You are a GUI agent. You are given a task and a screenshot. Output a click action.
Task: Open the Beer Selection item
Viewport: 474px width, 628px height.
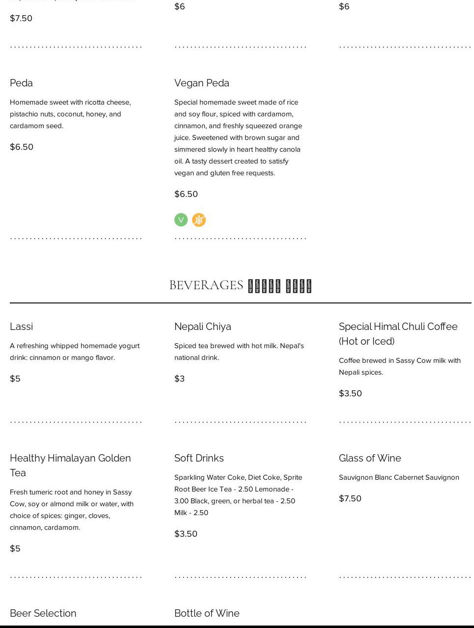coord(43,613)
